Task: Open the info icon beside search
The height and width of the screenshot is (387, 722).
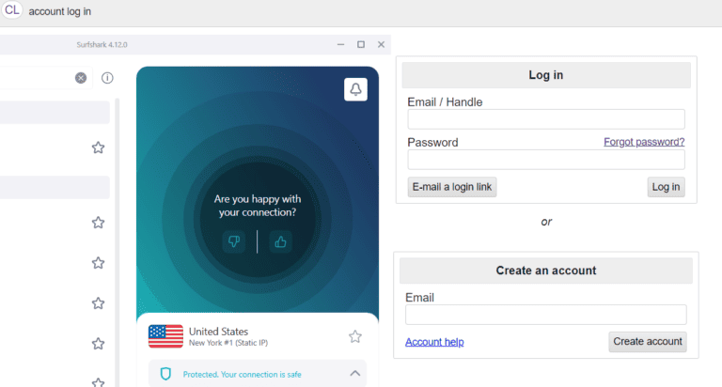Action: (x=107, y=78)
